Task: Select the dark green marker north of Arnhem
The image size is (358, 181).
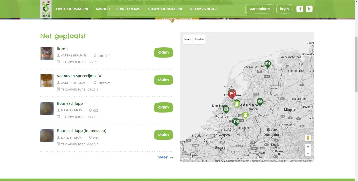Action: point(260,102)
